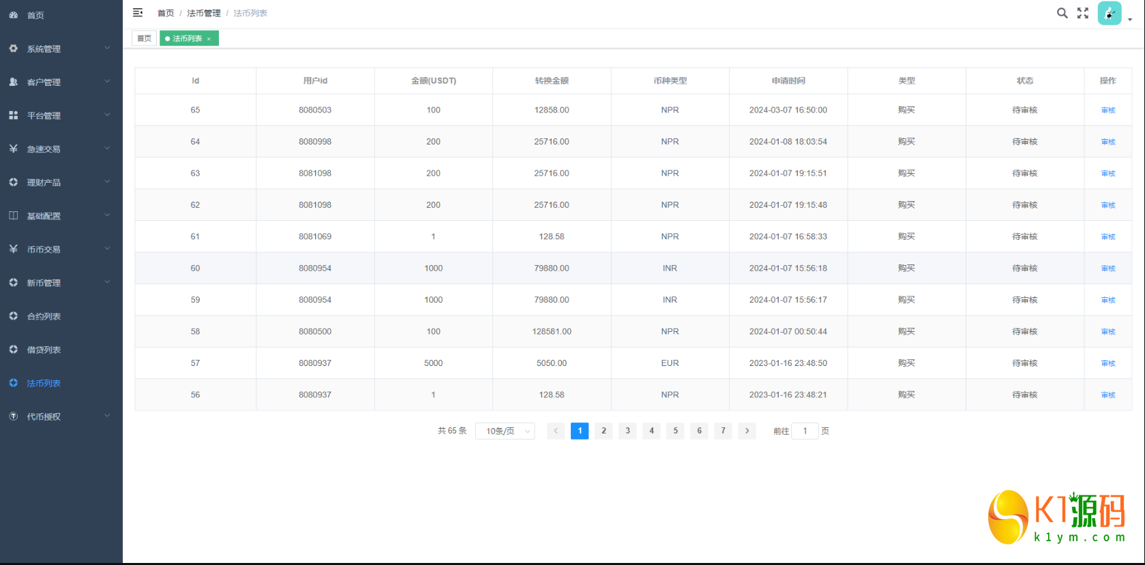Expand the 新币管理 menu chevron
Image resolution: width=1145 pixels, height=565 pixels.
[107, 281]
